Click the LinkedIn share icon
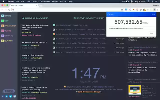Viewport: 160px width, 100px height. [x=7, y=96]
